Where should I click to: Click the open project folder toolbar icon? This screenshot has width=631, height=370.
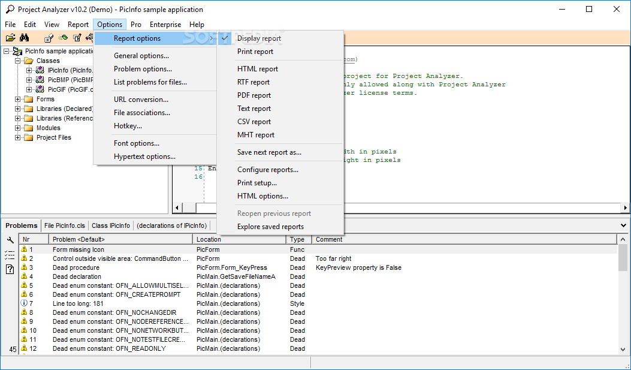10,38
